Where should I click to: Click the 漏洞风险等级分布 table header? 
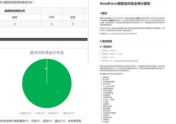pos(15,11)
